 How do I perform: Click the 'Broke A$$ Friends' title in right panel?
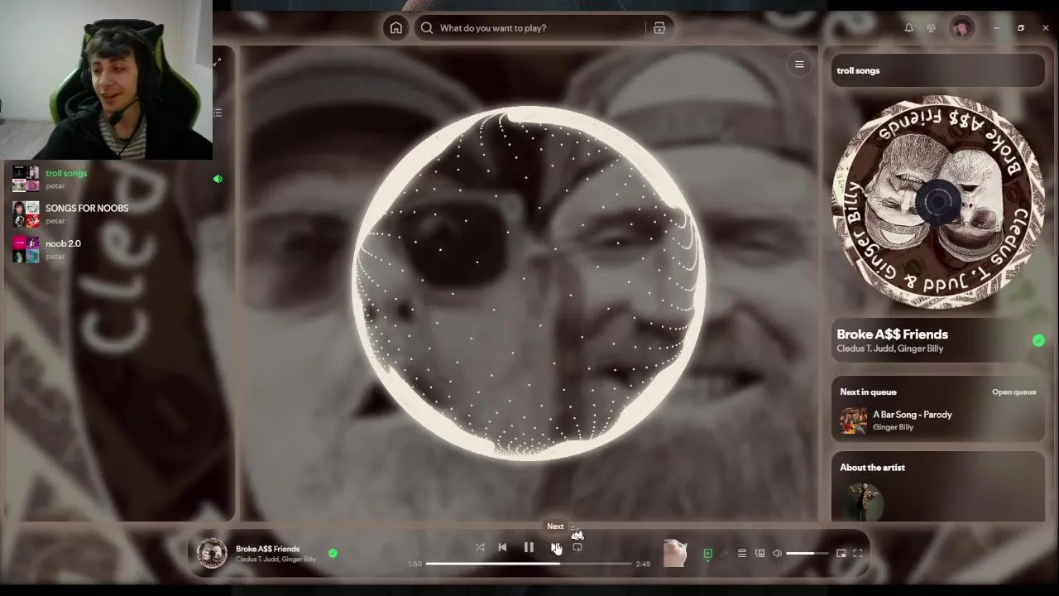click(x=892, y=334)
